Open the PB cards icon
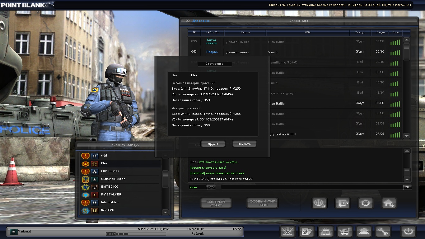 (x=307, y=232)
